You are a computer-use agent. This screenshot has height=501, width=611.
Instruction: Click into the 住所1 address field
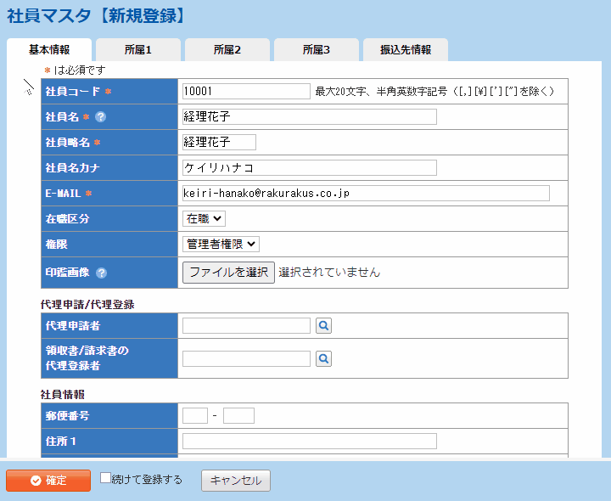(309, 442)
